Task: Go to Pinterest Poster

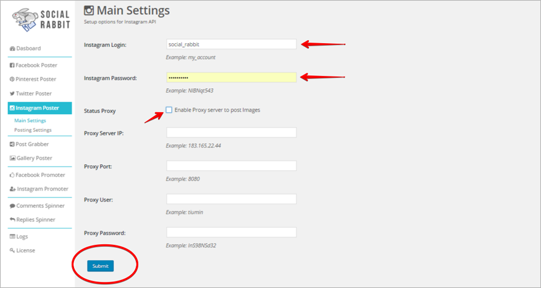Action: tap(36, 79)
